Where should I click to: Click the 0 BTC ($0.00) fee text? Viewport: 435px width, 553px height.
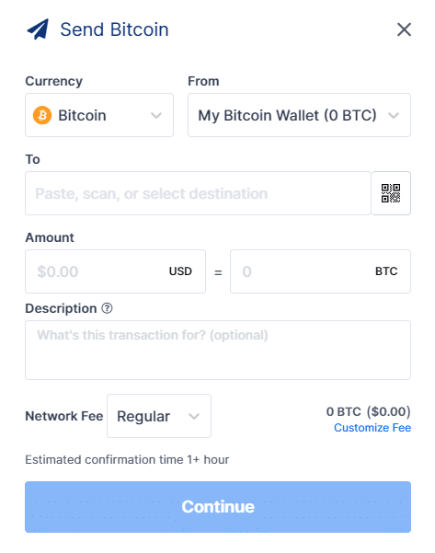[369, 411]
